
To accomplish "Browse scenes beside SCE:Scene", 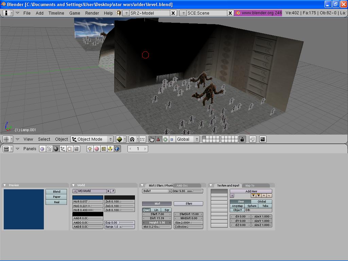I will pos(183,13).
